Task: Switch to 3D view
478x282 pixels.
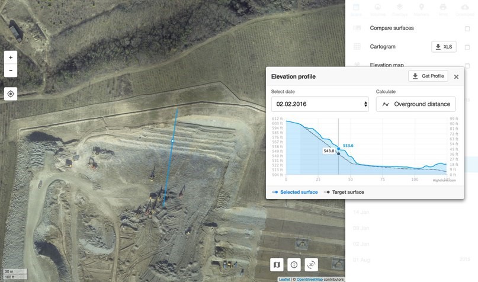Action: coord(312,265)
